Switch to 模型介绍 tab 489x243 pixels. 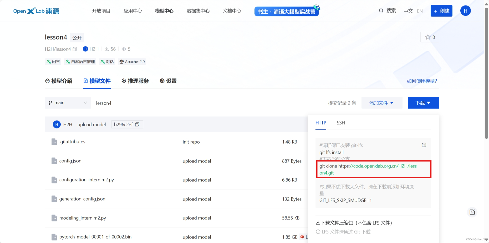[59, 81]
